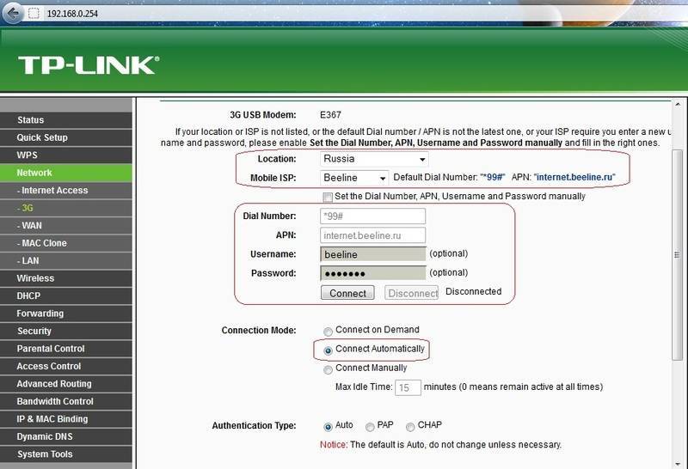Click the Notice text about Auto default
688x469 pixels.
point(440,444)
